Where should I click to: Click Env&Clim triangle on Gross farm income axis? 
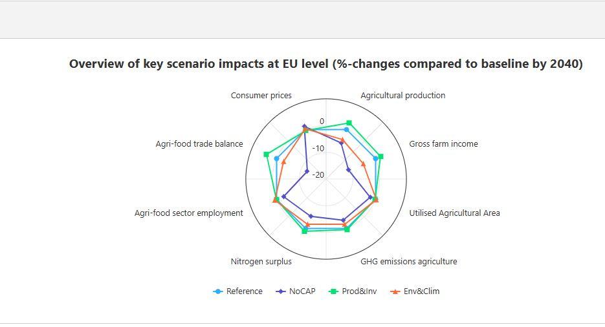click(363, 164)
